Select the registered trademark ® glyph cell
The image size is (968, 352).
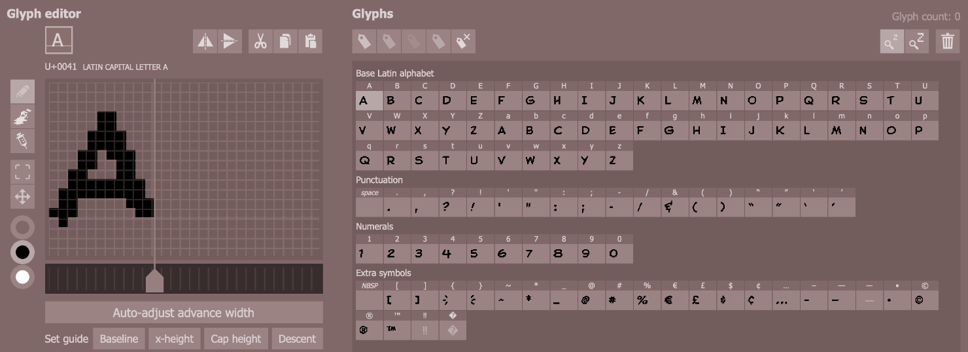tap(370, 325)
